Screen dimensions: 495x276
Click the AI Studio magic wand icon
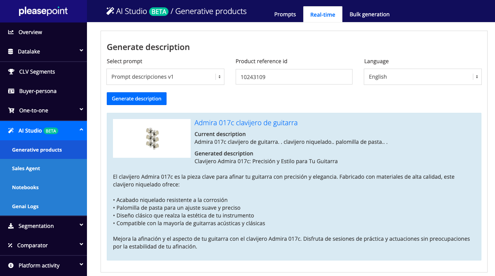11,131
